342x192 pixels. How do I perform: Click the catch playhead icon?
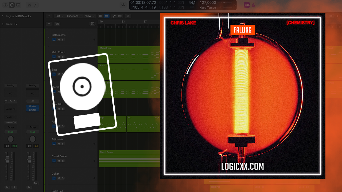coord(128,16)
